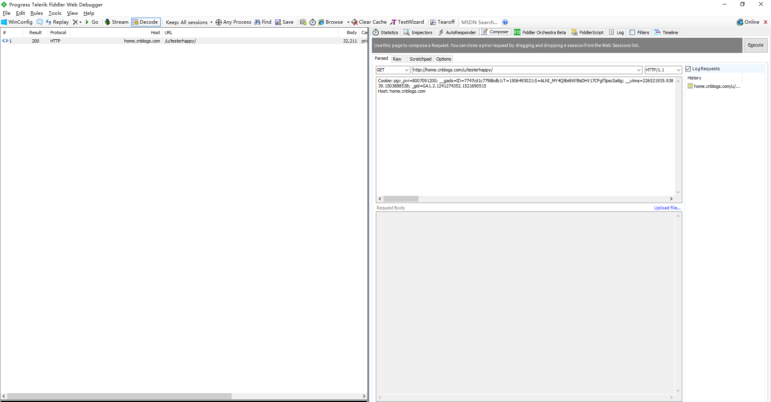
Task: Open the View menu
Action: click(72, 13)
